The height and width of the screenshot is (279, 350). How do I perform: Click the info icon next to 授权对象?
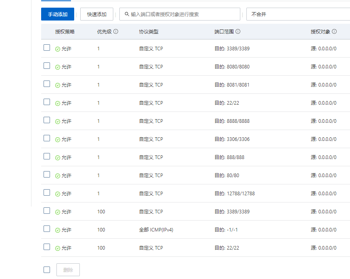tap(334, 31)
